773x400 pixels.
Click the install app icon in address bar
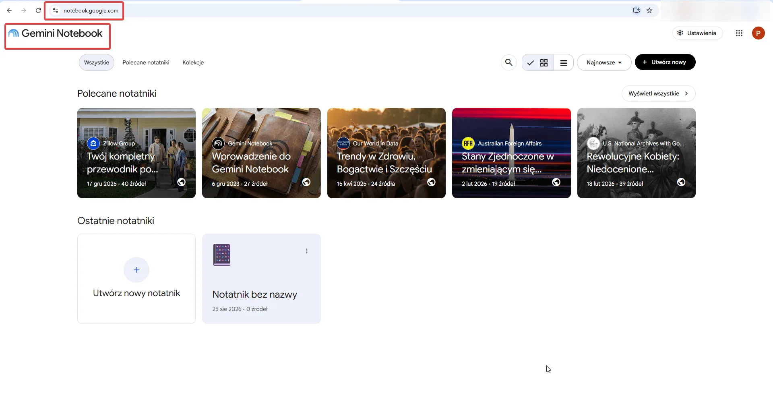(x=636, y=10)
